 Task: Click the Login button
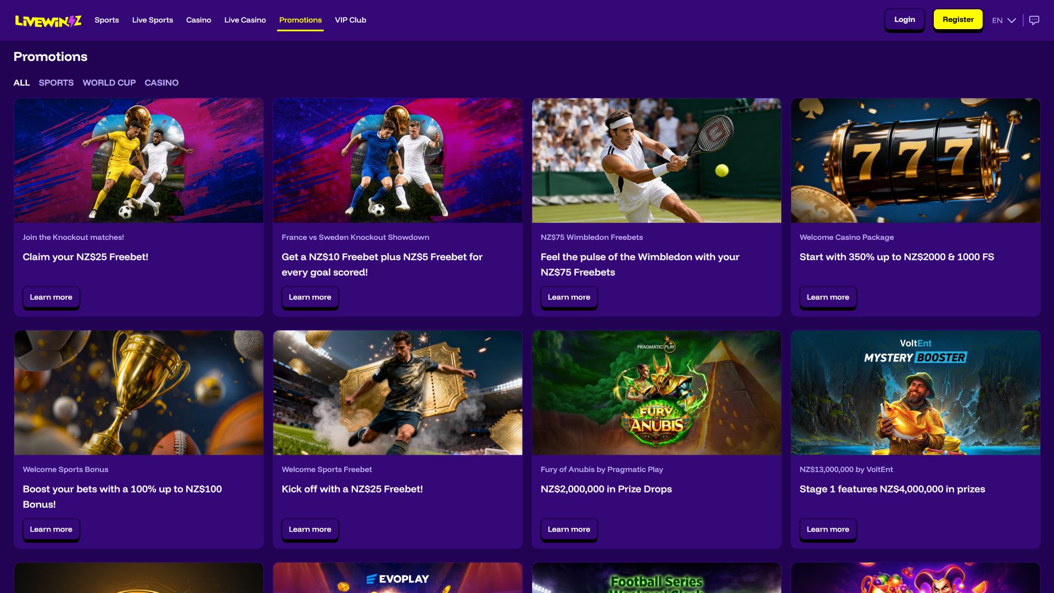(905, 20)
